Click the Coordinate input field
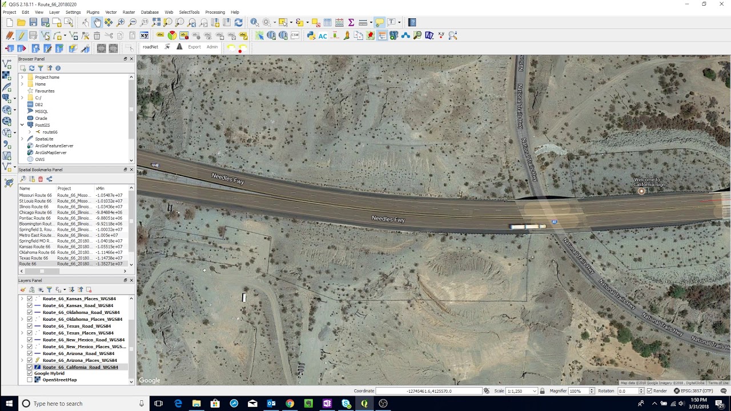 tap(429, 391)
